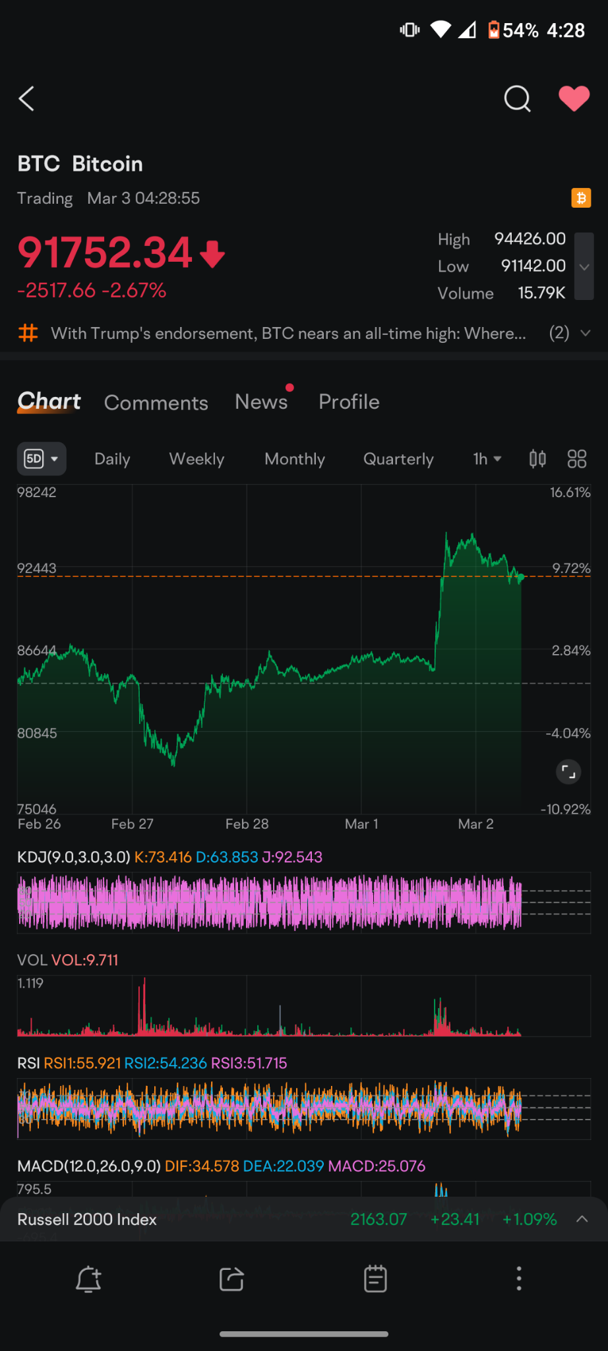Tap the cellular signal status icon
This screenshot has height=1351, width=608.
pyautogui.click(x=468, y=30)
